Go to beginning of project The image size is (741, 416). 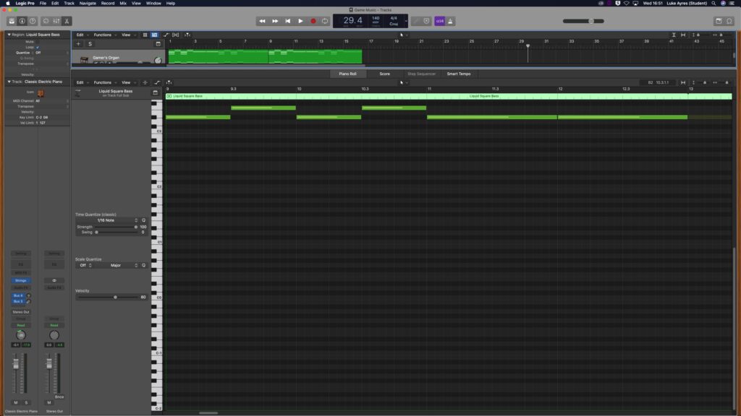[288, 21]
